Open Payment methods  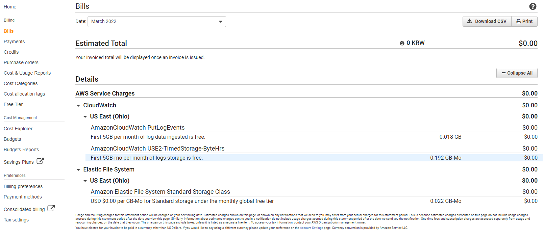pyautogui.click(x=23, y=197)
